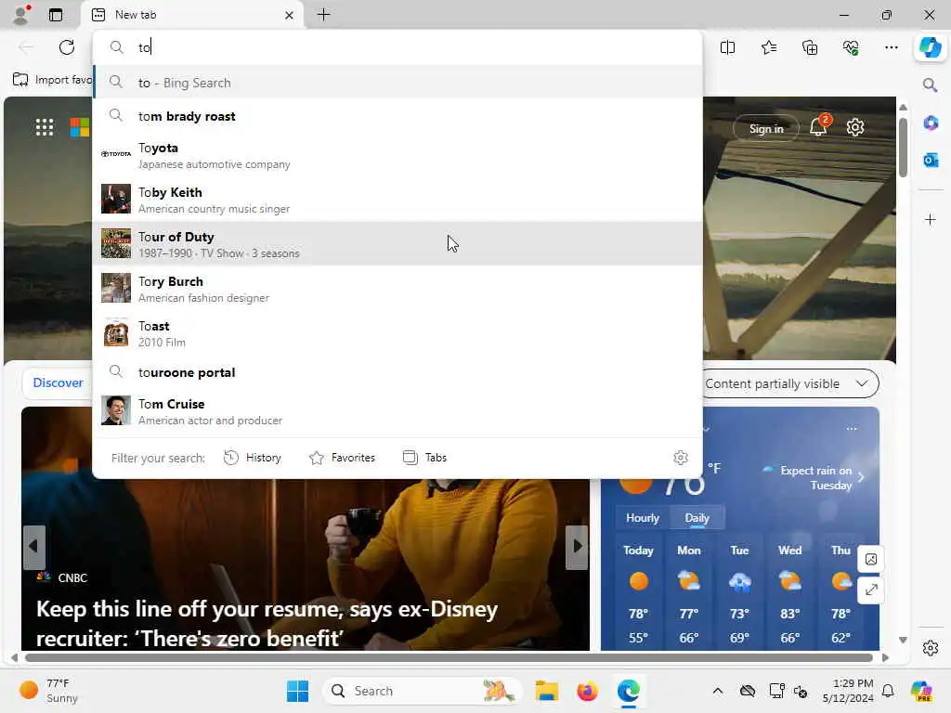Screen dimensions: 951x713
Task: Open a new tab with plus button
Action: point(324,15)
